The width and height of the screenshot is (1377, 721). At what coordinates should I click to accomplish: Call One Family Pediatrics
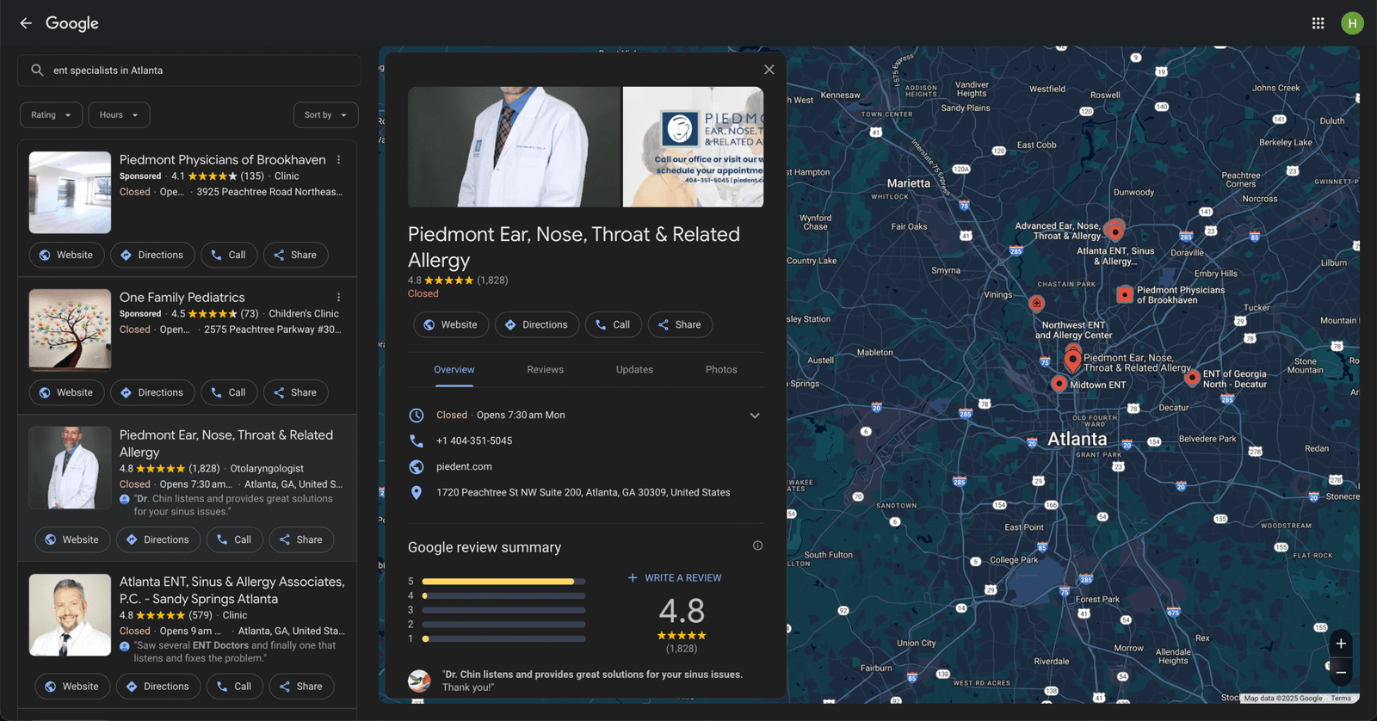[x=229, y=392]
